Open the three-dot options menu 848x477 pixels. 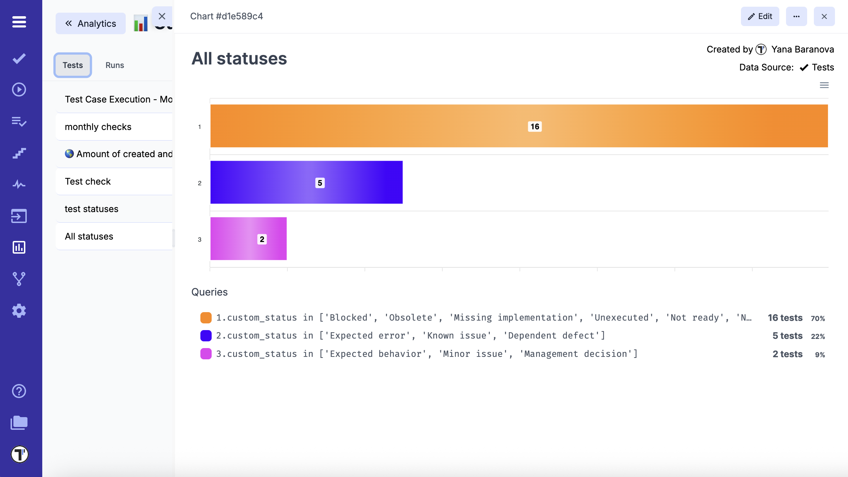coord(797,16)
